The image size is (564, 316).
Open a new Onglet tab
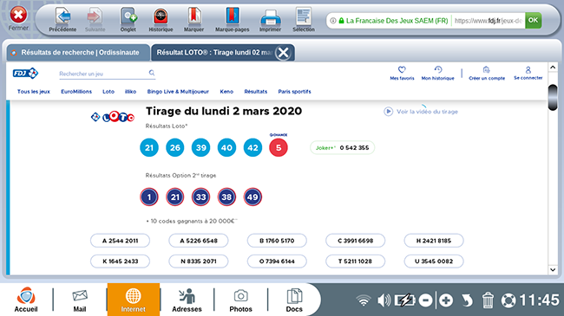[x=128, y=20]
